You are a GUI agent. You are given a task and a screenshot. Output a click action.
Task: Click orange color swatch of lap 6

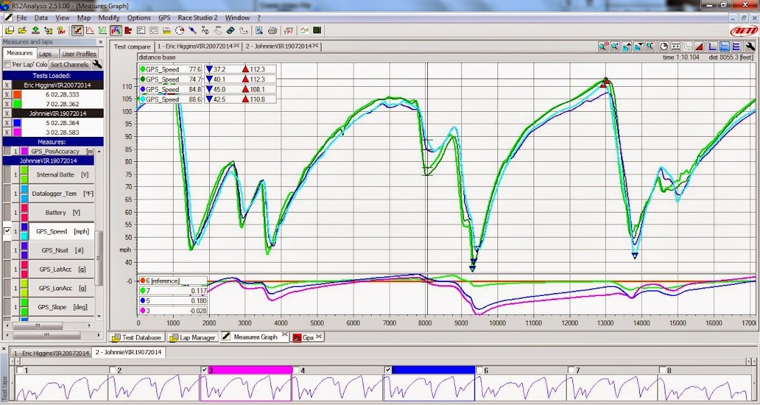coord(17,94)
